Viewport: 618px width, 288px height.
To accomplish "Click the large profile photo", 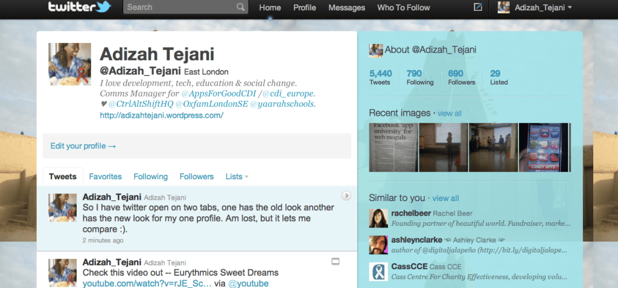I will (70, 64).
